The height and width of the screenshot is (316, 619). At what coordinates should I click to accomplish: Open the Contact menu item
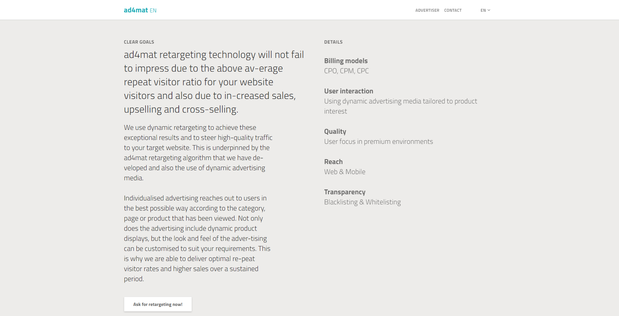[453, 10]
